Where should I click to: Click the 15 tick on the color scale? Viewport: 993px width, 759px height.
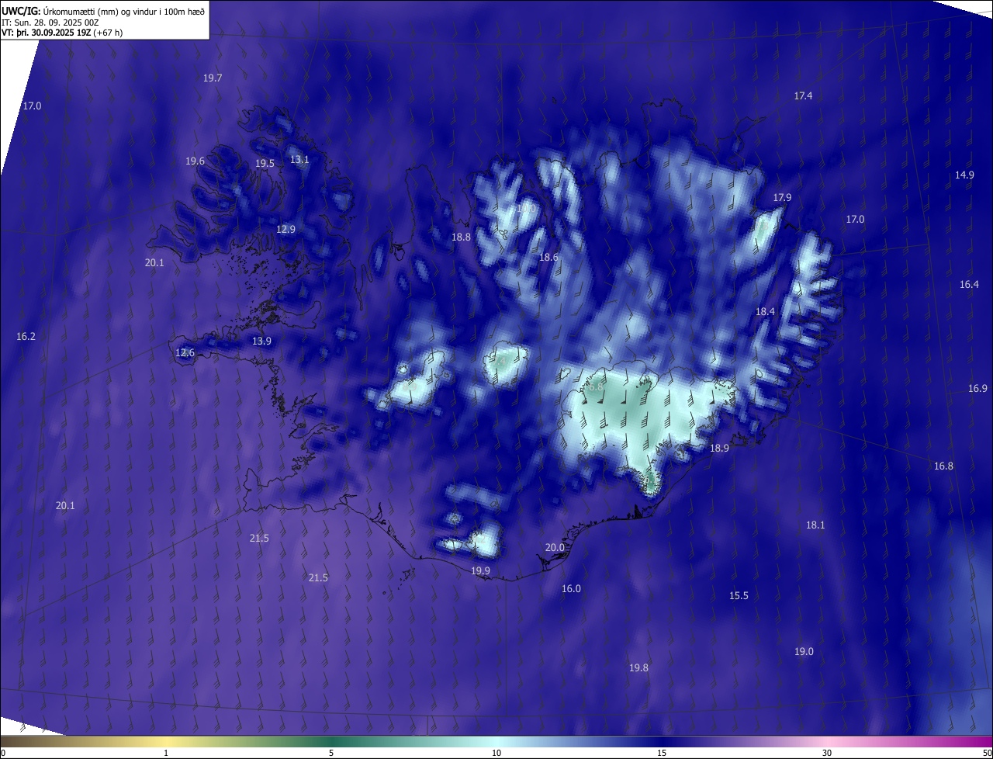tap(662, 753)
